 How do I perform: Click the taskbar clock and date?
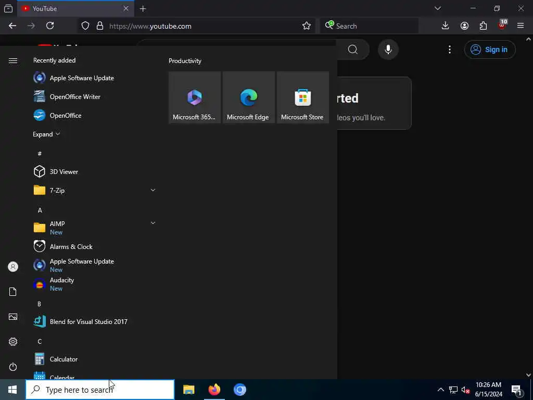click(x=488, y=390)
